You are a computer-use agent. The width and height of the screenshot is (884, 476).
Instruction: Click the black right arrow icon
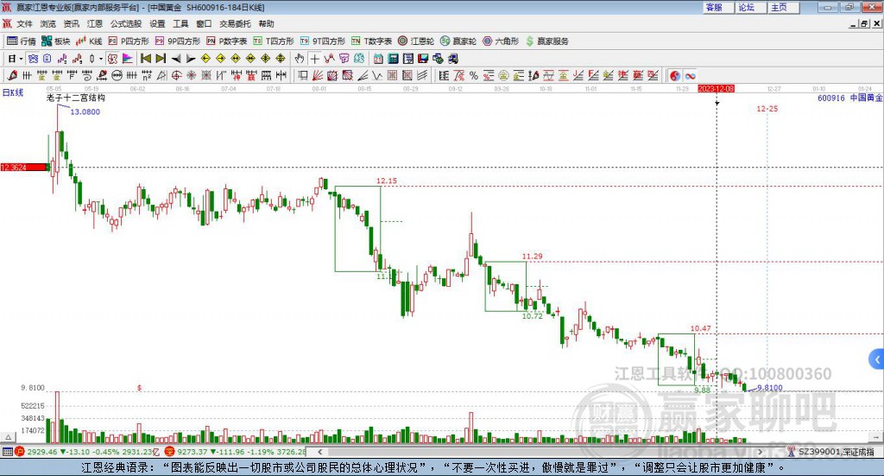(191, 59)
